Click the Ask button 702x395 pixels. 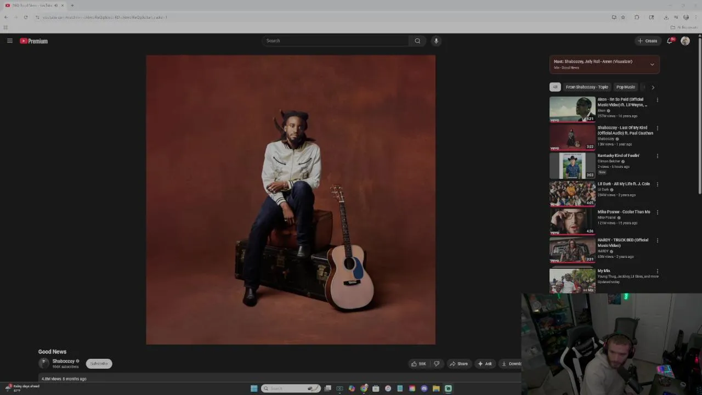click(485, 364)
